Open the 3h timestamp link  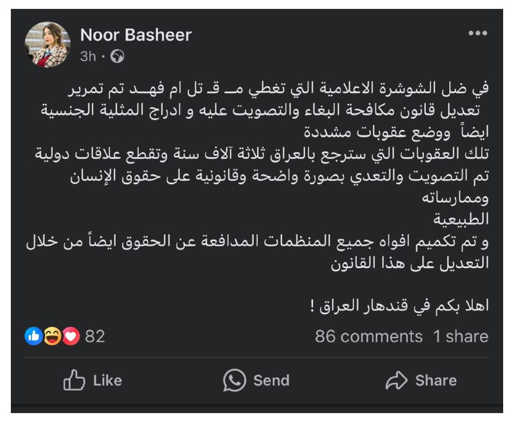tap(88, 56)
